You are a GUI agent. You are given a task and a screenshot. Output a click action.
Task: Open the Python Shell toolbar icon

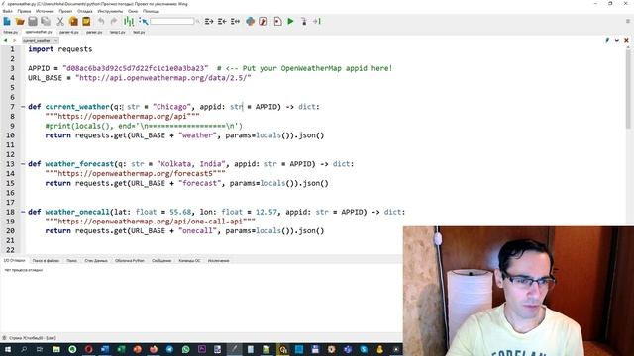[250, 21]
